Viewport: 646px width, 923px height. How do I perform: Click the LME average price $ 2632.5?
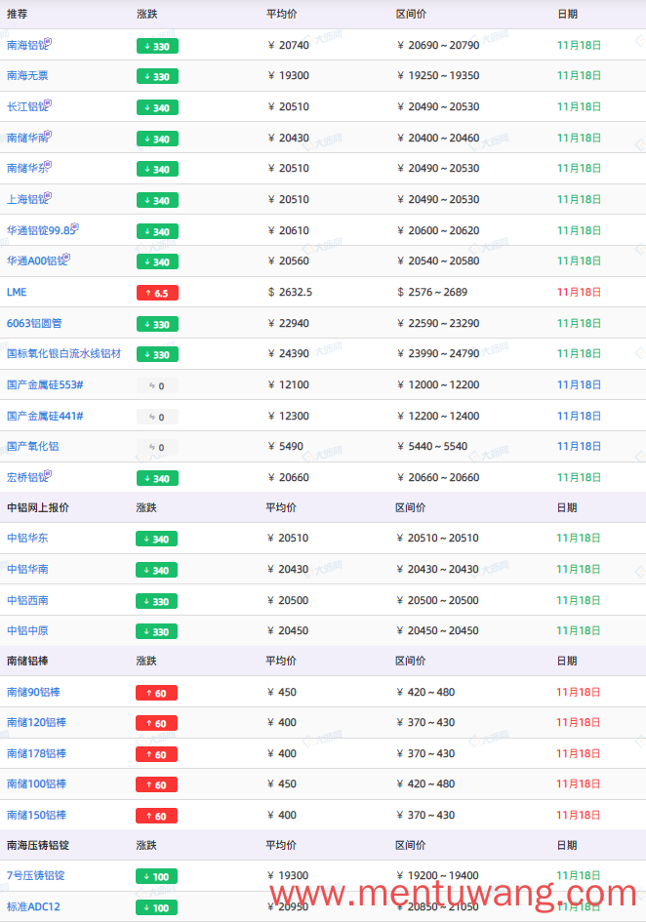291,293
